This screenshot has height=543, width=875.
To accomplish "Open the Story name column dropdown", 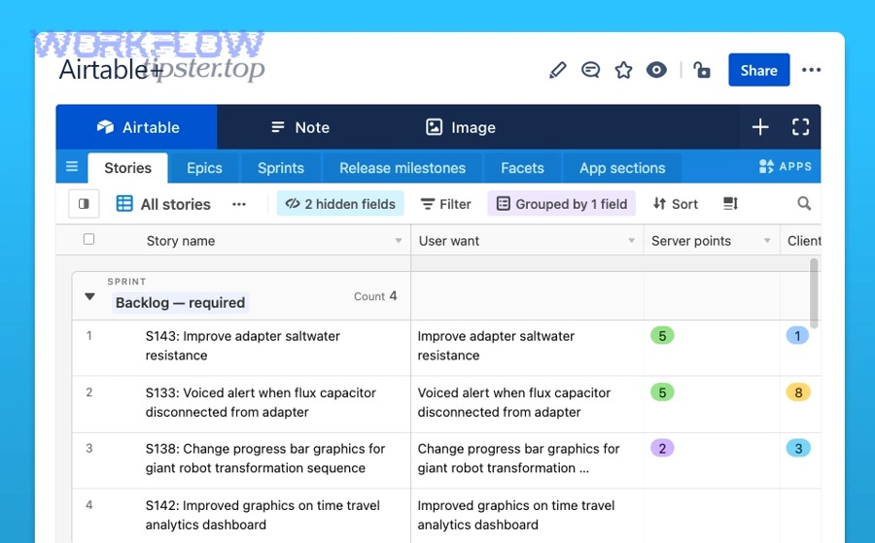I will coord(399,241).
